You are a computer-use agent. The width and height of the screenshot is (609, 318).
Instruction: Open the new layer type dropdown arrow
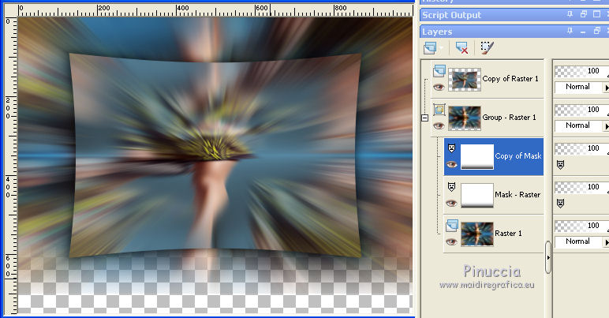442,48
